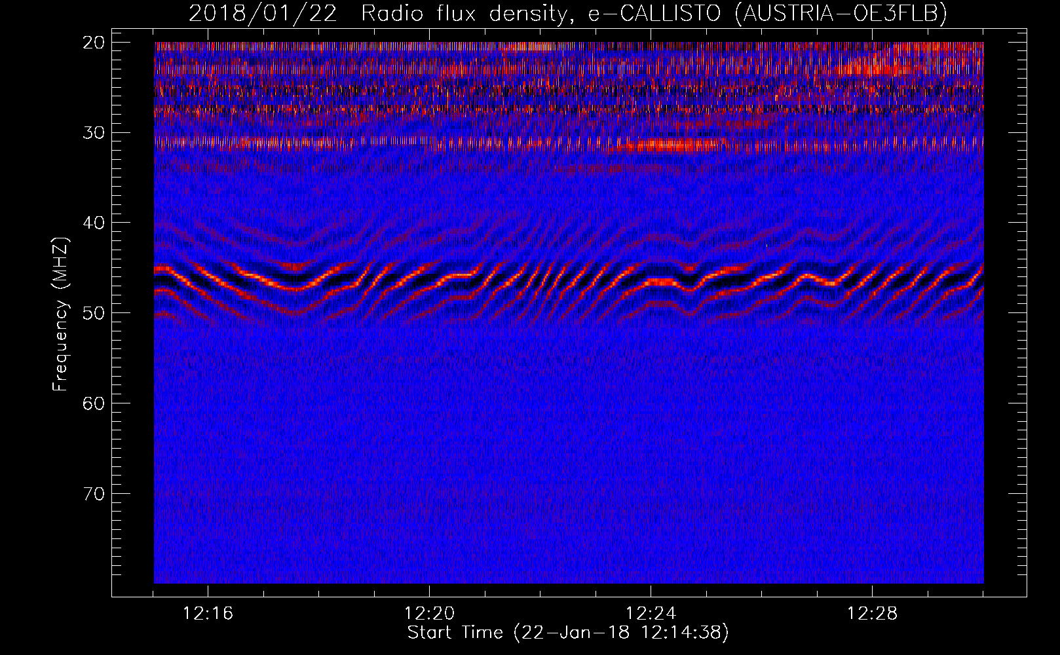The width and height of the screenshot is (1060, 655).
Task: Click the 50 frequency tick label
Action: tap(94, 313)
